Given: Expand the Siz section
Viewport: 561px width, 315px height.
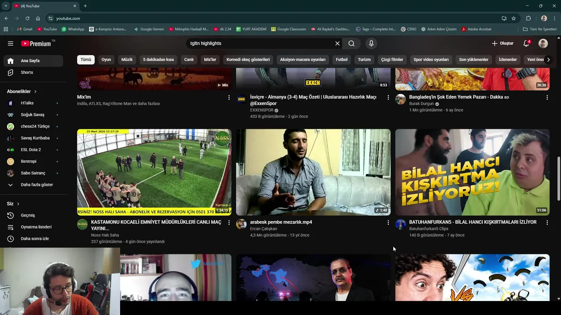Looking at the screenshot, I should pyautogui.click(x=13, y=204).
